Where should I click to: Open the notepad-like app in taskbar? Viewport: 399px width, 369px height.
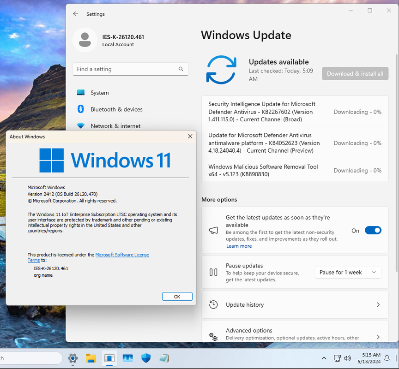click(x=164, y=358)
